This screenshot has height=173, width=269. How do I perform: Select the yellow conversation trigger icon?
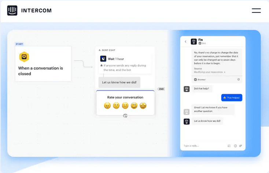[24, 57]
